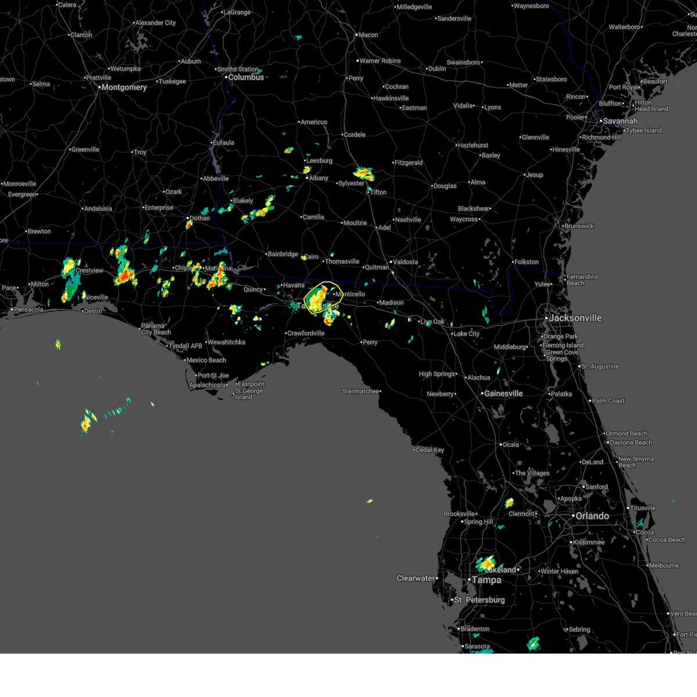Click the storm cell near Tifton
Screen dimensions: 697x697
coord(364,173)
